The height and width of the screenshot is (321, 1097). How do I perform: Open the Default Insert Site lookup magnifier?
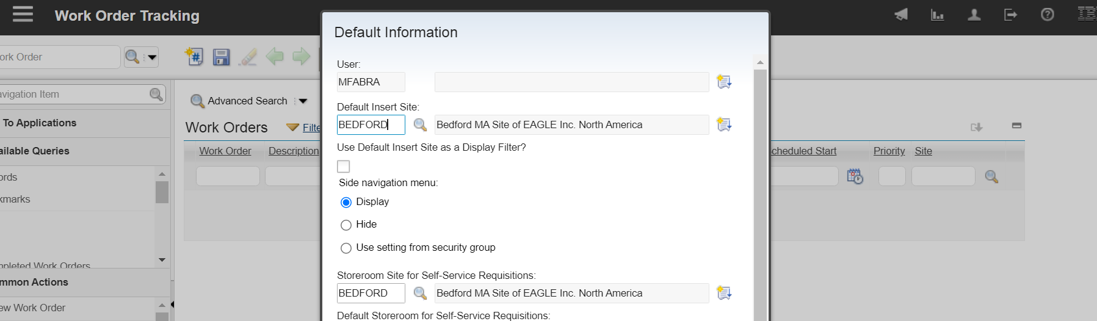(x=420, y=124)
